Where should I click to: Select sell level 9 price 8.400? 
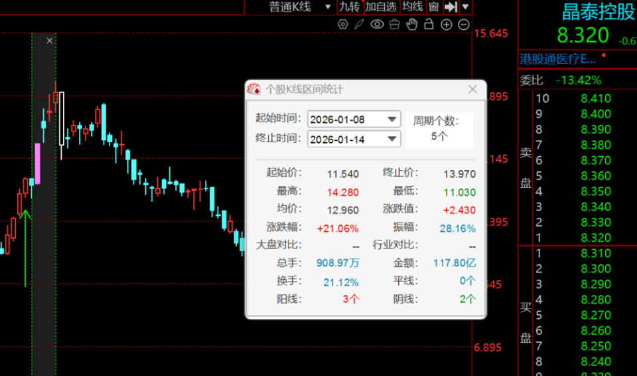pyautogui.click(x=596, y=114)
